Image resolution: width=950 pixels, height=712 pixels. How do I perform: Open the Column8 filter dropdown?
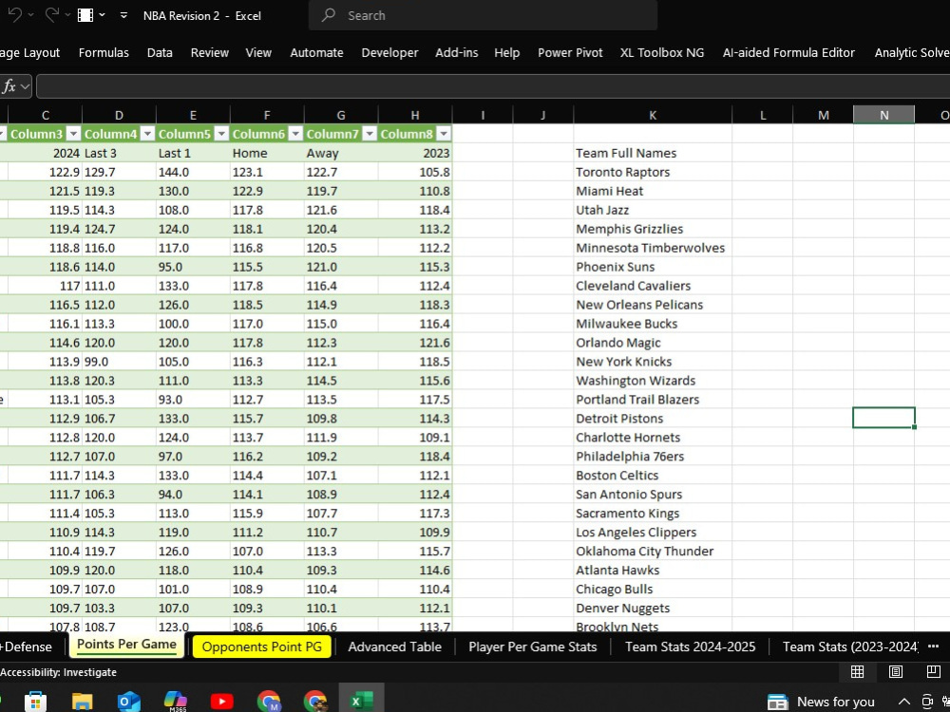click(x=444, y=134)
